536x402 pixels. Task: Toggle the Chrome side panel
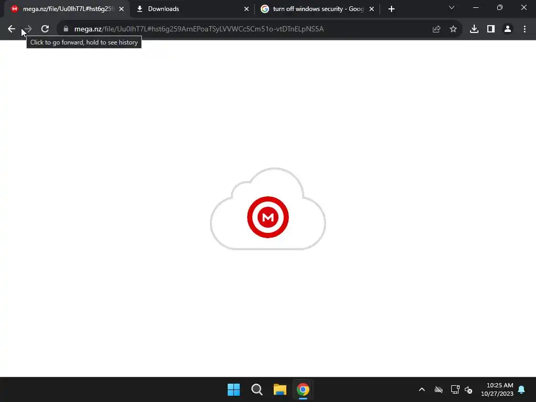[491, 29]
